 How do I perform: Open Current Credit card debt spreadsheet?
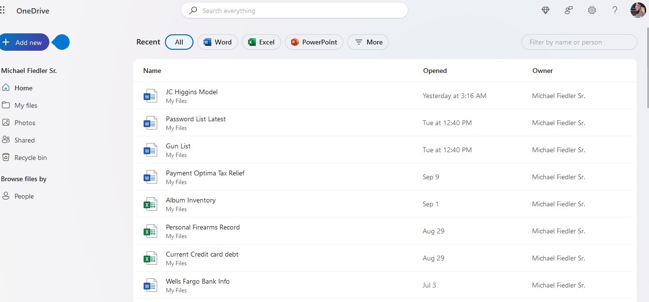click(x=202, y=254)
